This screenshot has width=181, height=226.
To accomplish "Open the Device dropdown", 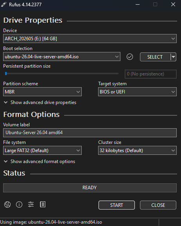I will (x=90, y=38).
